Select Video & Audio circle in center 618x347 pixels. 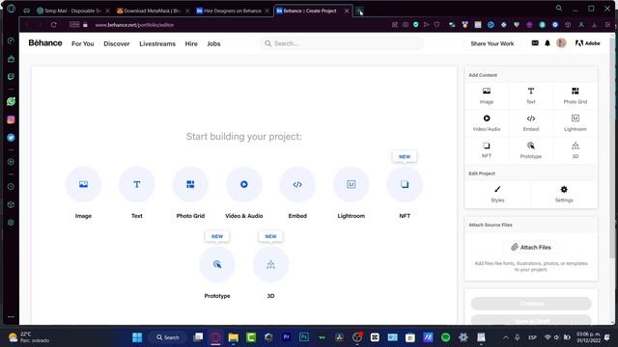point(244,184)
